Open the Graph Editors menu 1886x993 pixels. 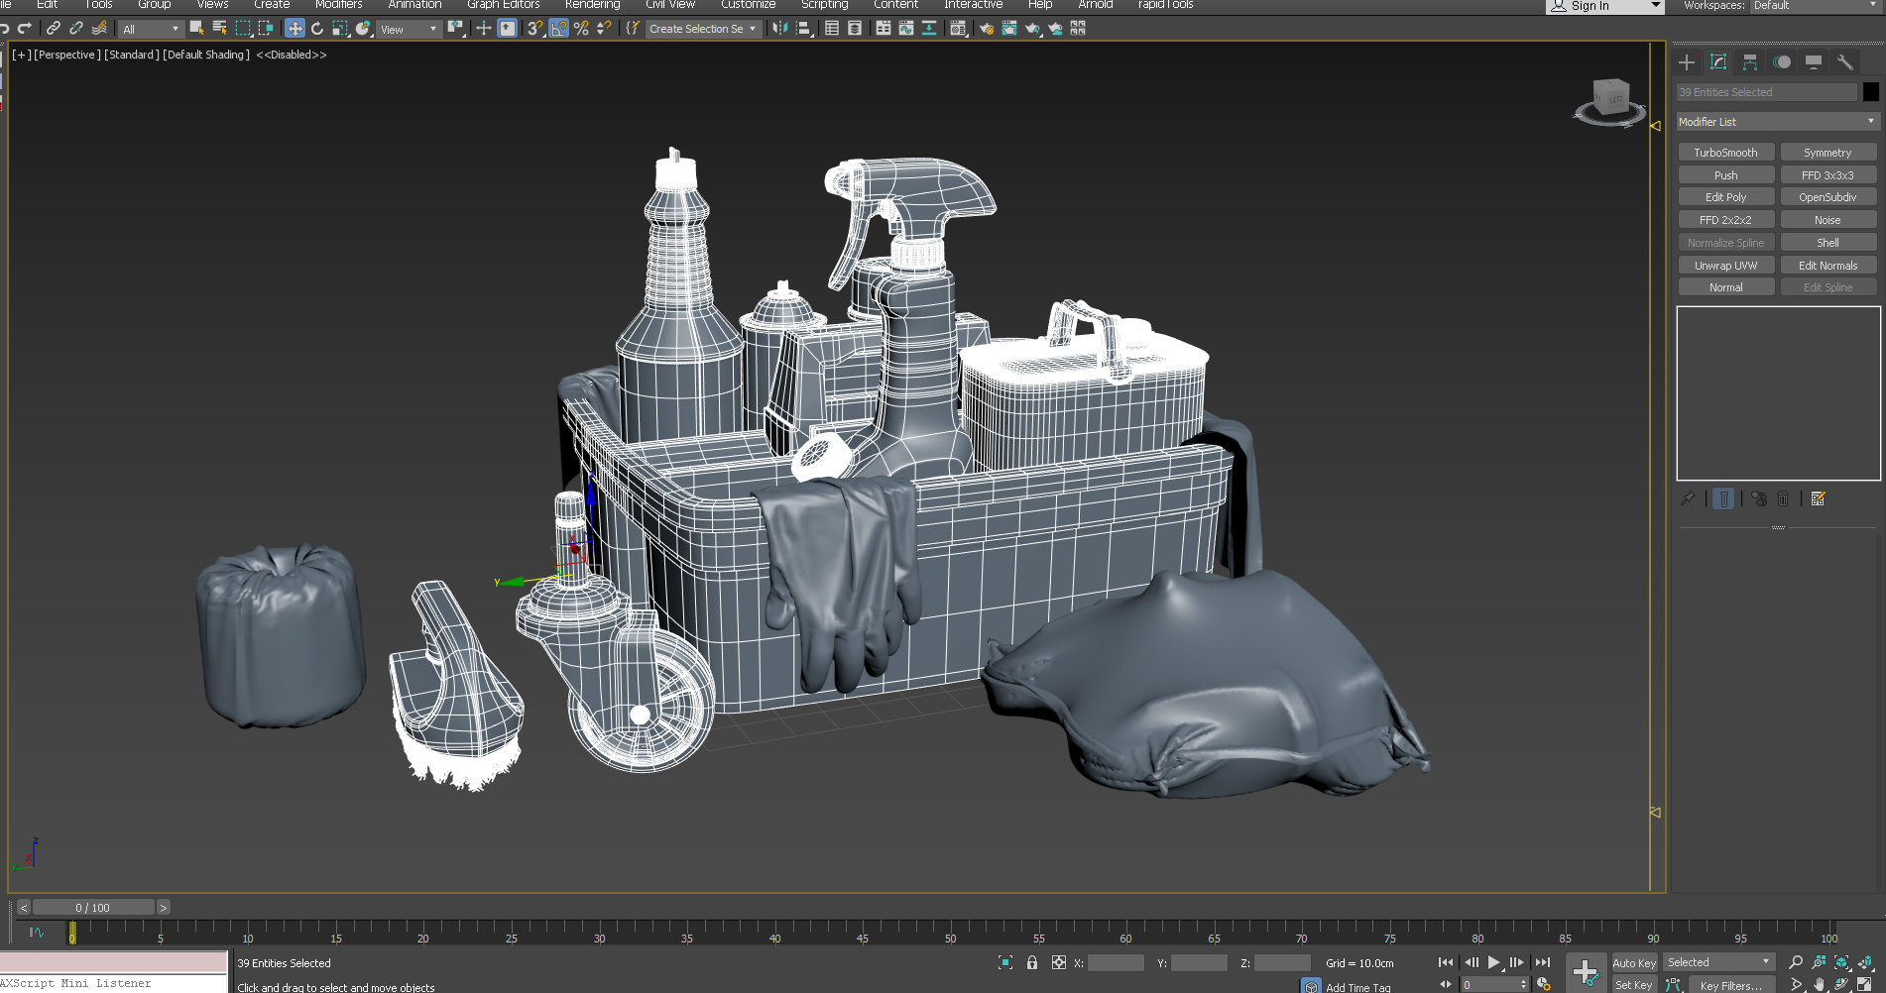pos(503,5)
